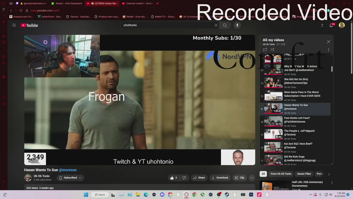Image resolution: width=353 pixels, height=199 pixels.
Task: Show hidden system tray icons
Action: point(311,195)
